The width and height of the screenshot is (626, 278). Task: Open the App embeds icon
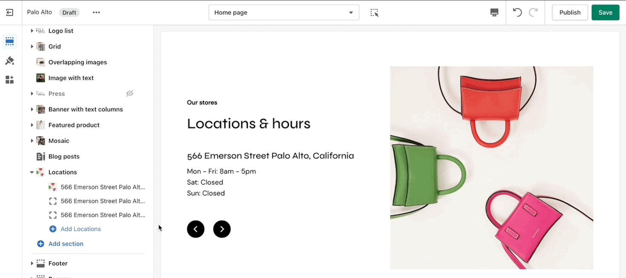point(9,80)
